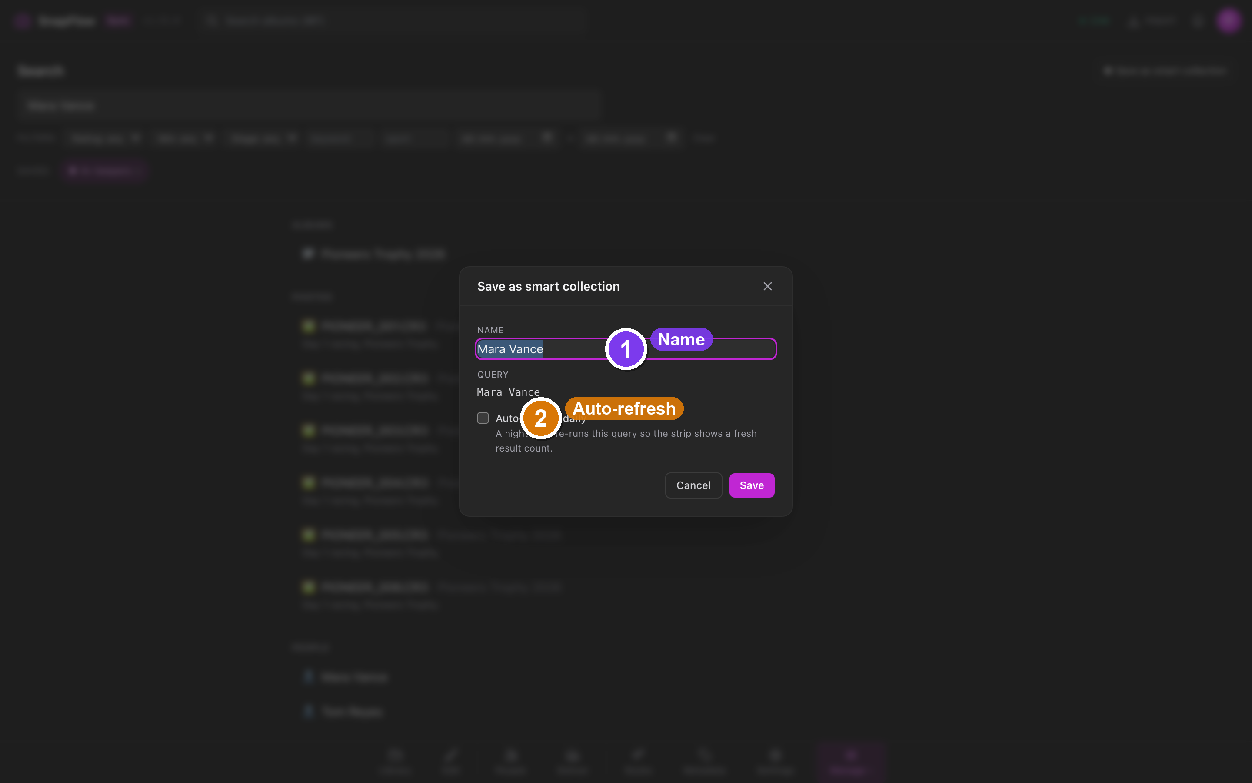Cancel saving the smart collection
Screen dimensions: 1252x783
pyautogui.click(x=693, y=485)
